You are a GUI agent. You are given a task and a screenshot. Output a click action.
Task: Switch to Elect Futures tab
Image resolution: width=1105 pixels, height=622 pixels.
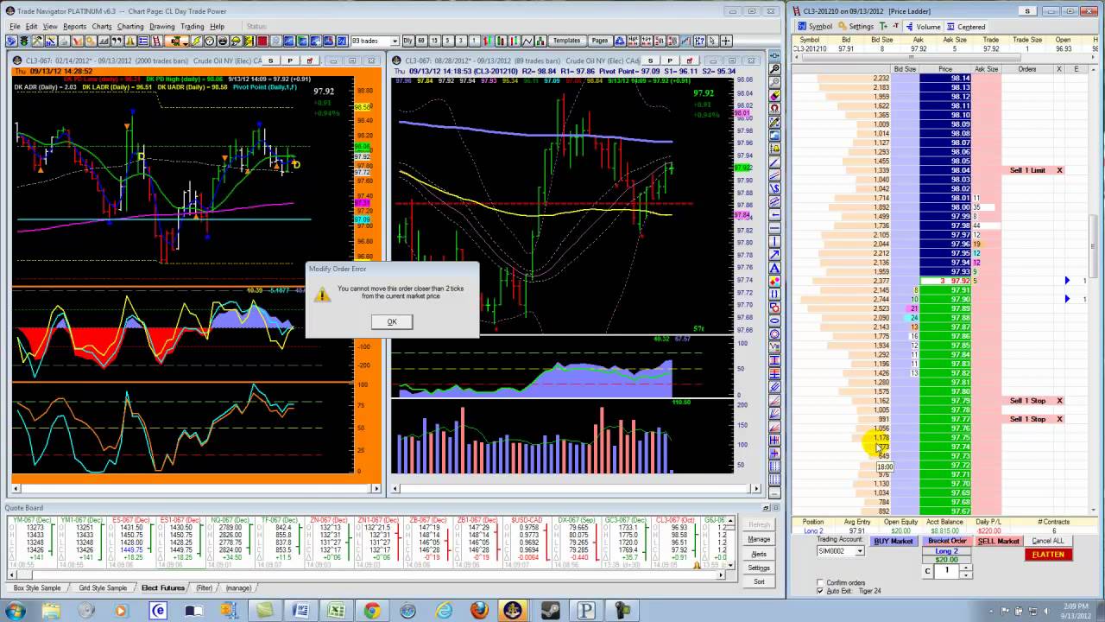coord(163,587)
